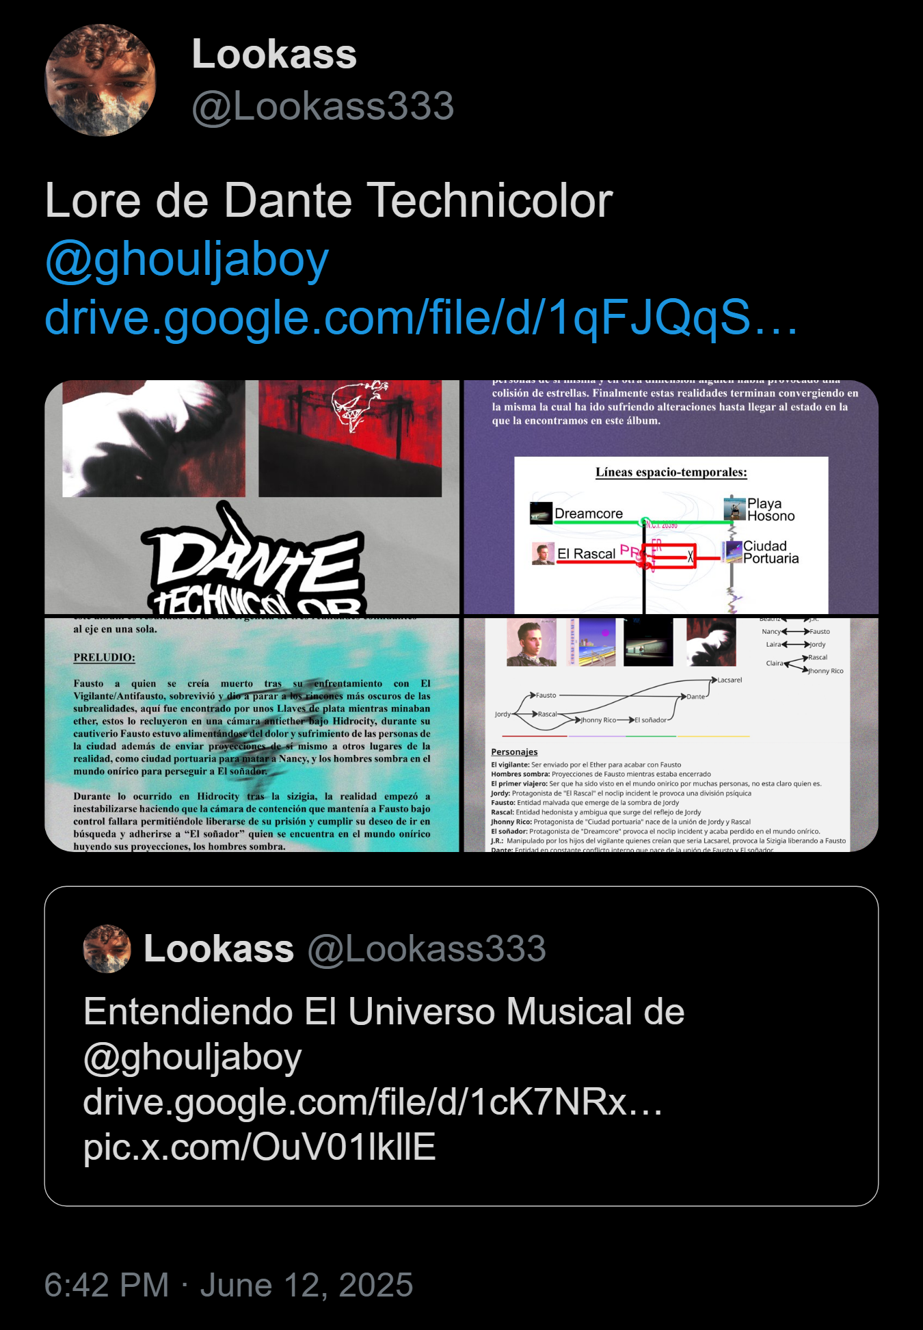The height and width of the screenshot is (1330, 923).
Task: Open the drive.google.com/file/d/1cK7NRx link
Action: click(x=373, y=1102)
